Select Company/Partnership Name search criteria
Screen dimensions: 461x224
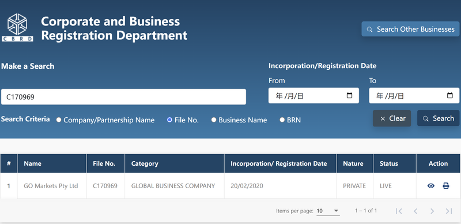point(59,120)
